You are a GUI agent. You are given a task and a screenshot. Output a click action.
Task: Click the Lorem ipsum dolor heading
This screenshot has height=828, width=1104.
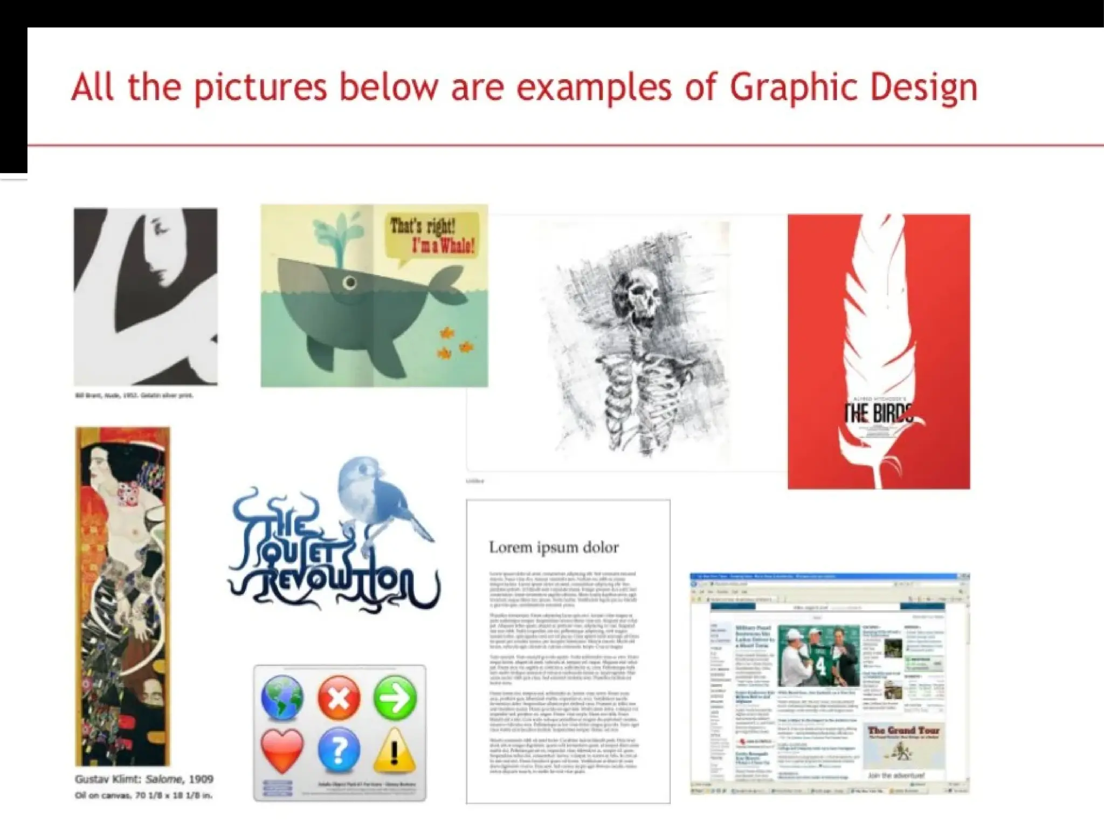(x=554, y=547)
